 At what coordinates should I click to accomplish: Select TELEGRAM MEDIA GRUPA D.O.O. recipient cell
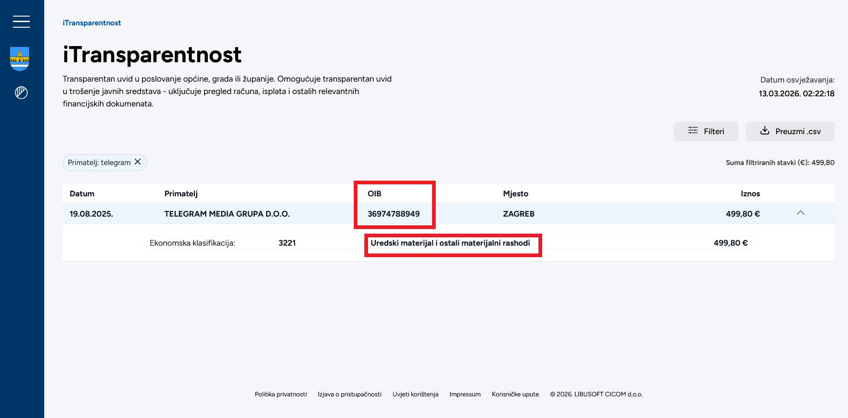pos(227,214)
